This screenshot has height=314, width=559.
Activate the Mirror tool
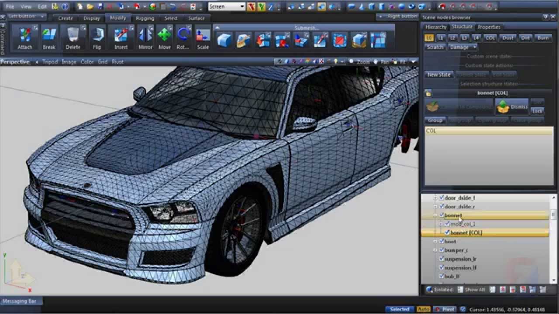[x=145, y=38]
